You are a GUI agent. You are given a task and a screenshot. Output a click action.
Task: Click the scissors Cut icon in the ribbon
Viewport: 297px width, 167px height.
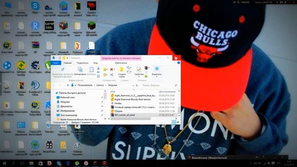pos(98,68)
